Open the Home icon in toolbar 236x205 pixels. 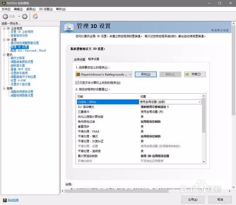[x=35, y=16]
